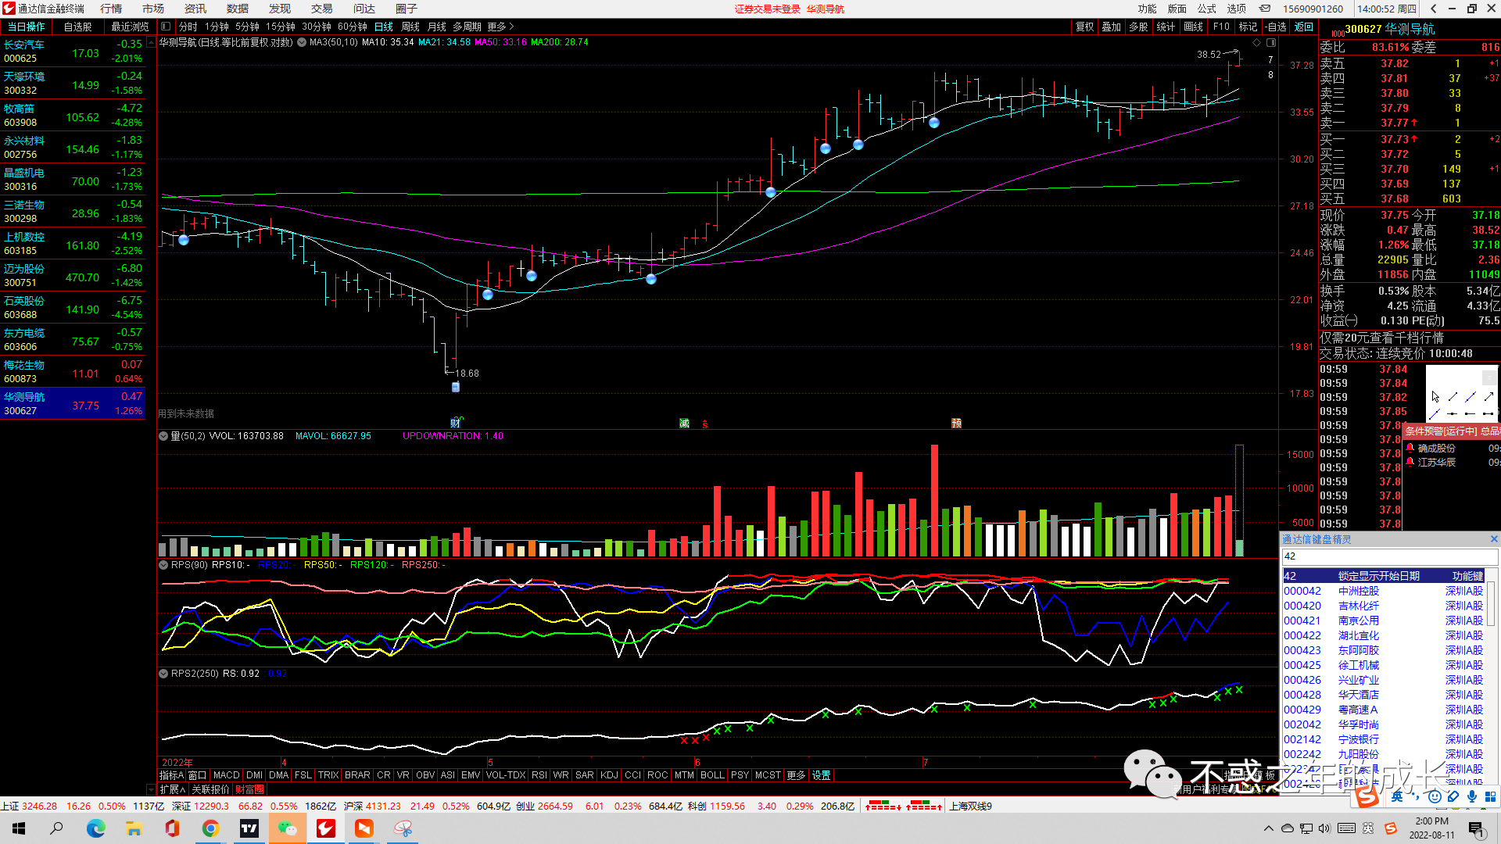Select the arrow line drawing tool
Screen dimensions: 1501x844
point(1488,397)
